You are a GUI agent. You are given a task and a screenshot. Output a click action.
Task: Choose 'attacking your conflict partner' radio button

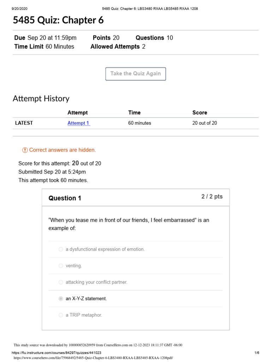(x=61, y=282)
